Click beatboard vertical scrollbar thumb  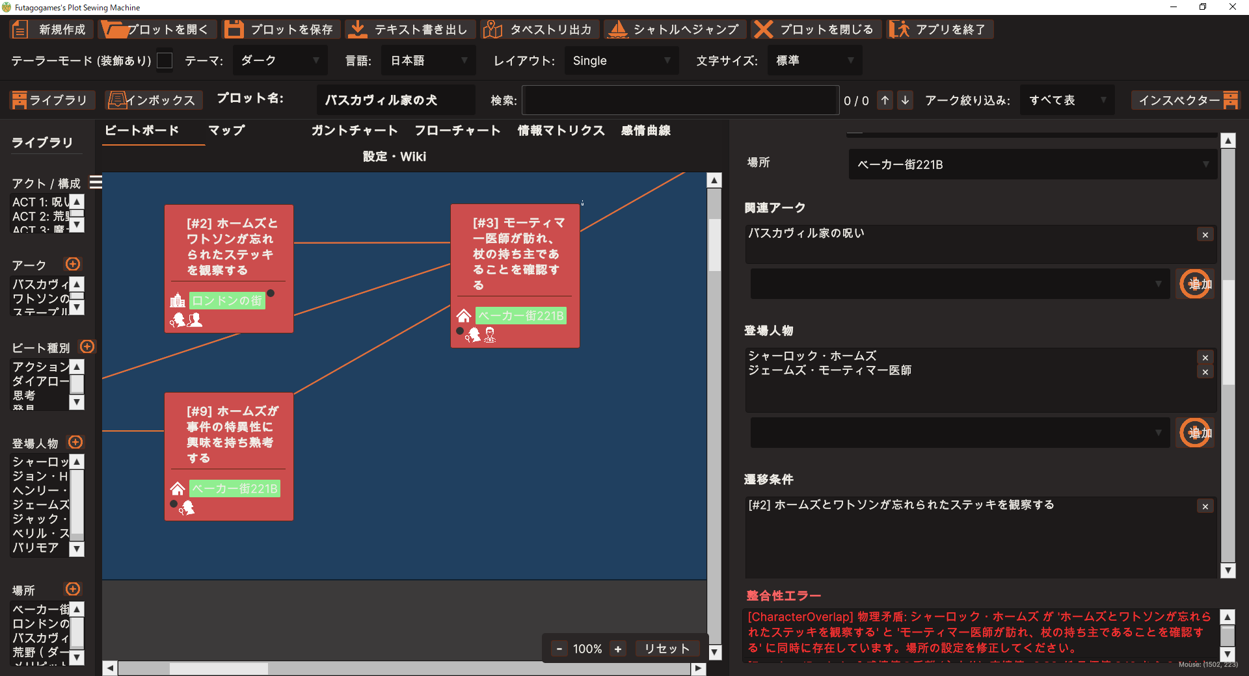point(714,245)
